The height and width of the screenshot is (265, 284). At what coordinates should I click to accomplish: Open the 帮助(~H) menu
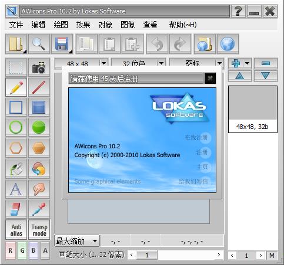tap(183, 25)
